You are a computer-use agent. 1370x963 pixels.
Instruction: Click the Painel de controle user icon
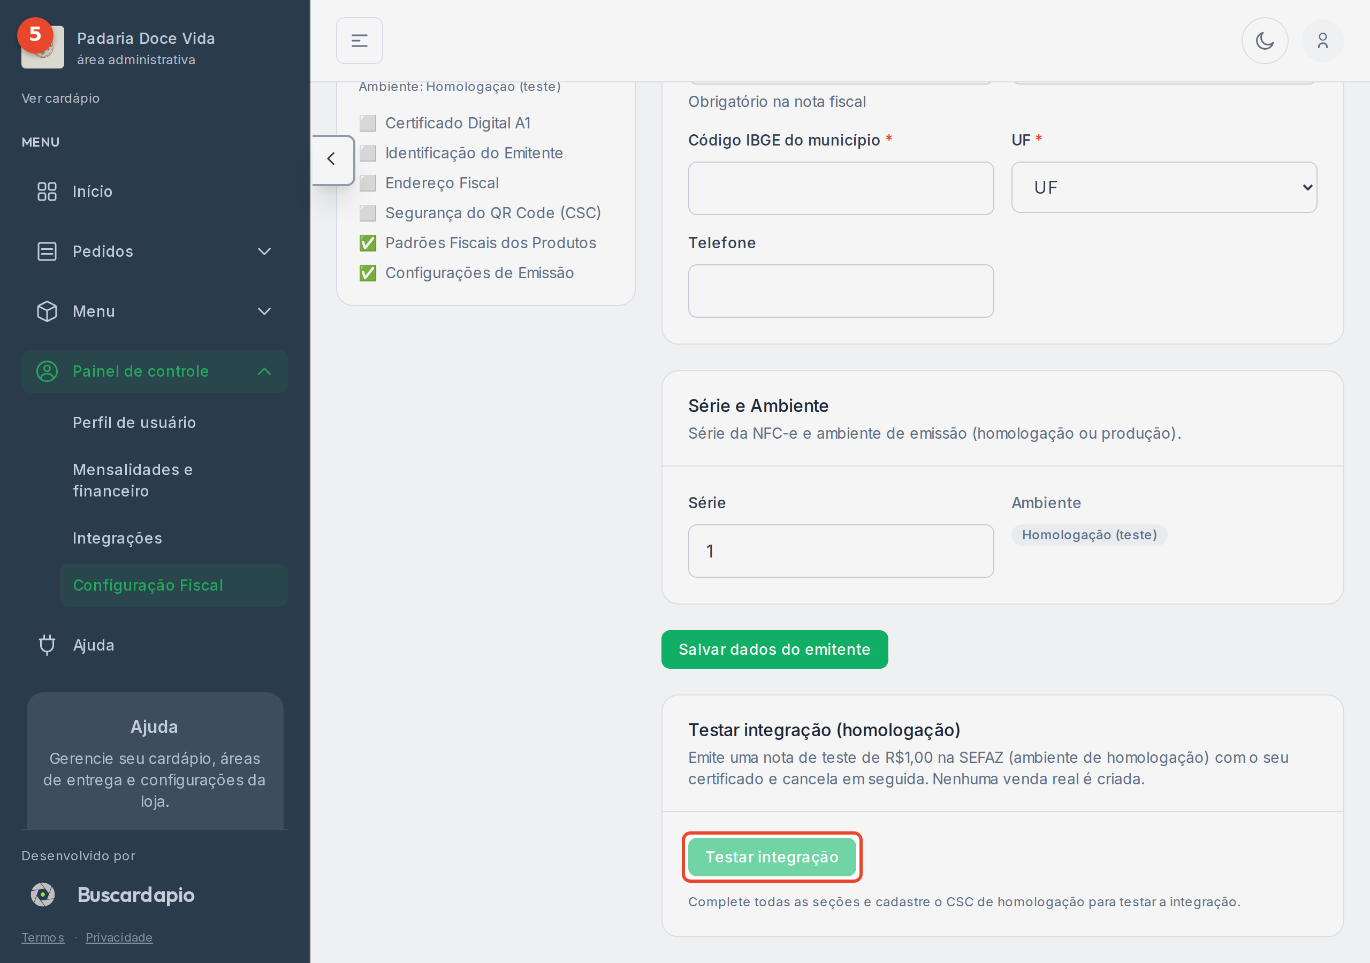point(47,371)
